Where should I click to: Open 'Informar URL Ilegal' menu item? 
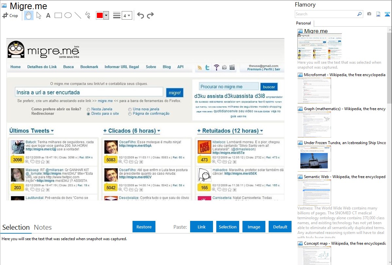point(122,67)
